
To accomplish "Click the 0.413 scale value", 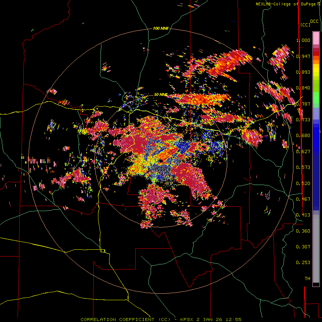I will pyautogui.click(x=303, y=215).
